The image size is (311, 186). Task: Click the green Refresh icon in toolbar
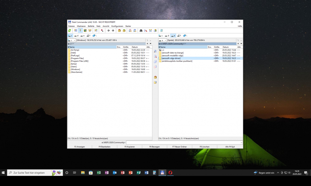click(70, 31)
